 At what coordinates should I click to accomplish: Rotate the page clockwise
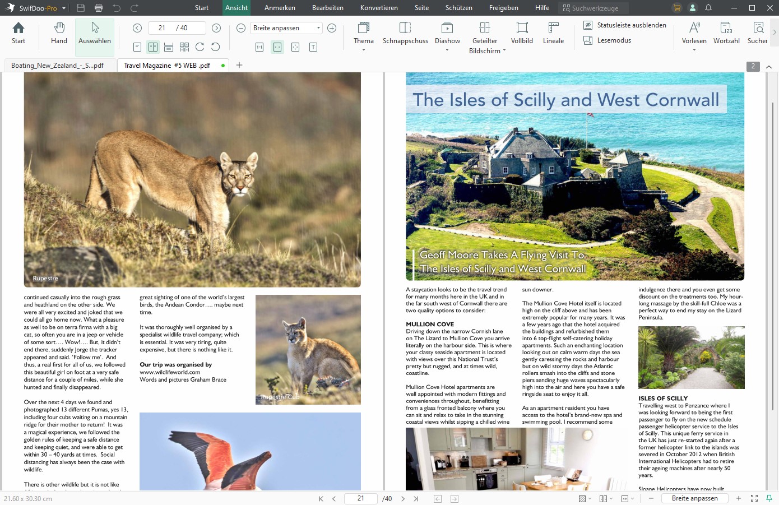(200, 47)
